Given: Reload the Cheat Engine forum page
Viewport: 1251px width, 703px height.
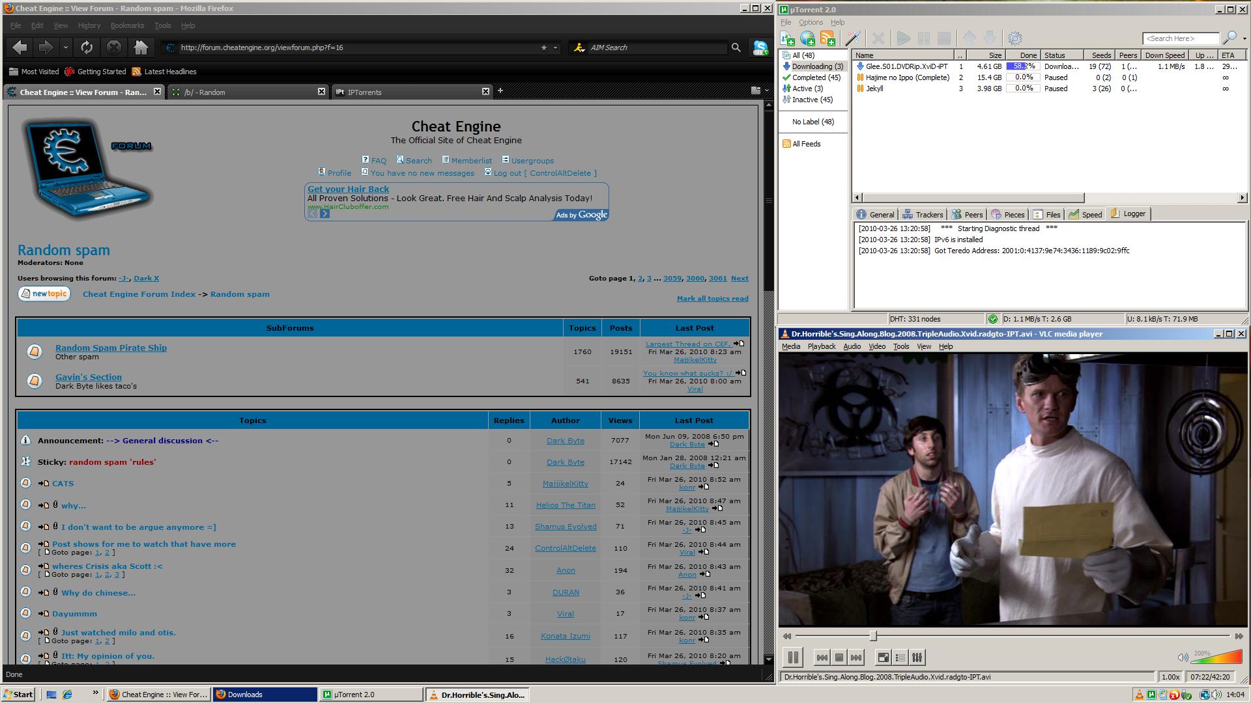Looking at the screenshot, I should [x=85, y=47].
